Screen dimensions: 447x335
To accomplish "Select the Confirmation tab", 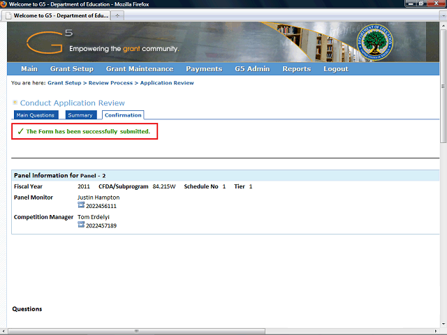I will click(x=123, y=115).
